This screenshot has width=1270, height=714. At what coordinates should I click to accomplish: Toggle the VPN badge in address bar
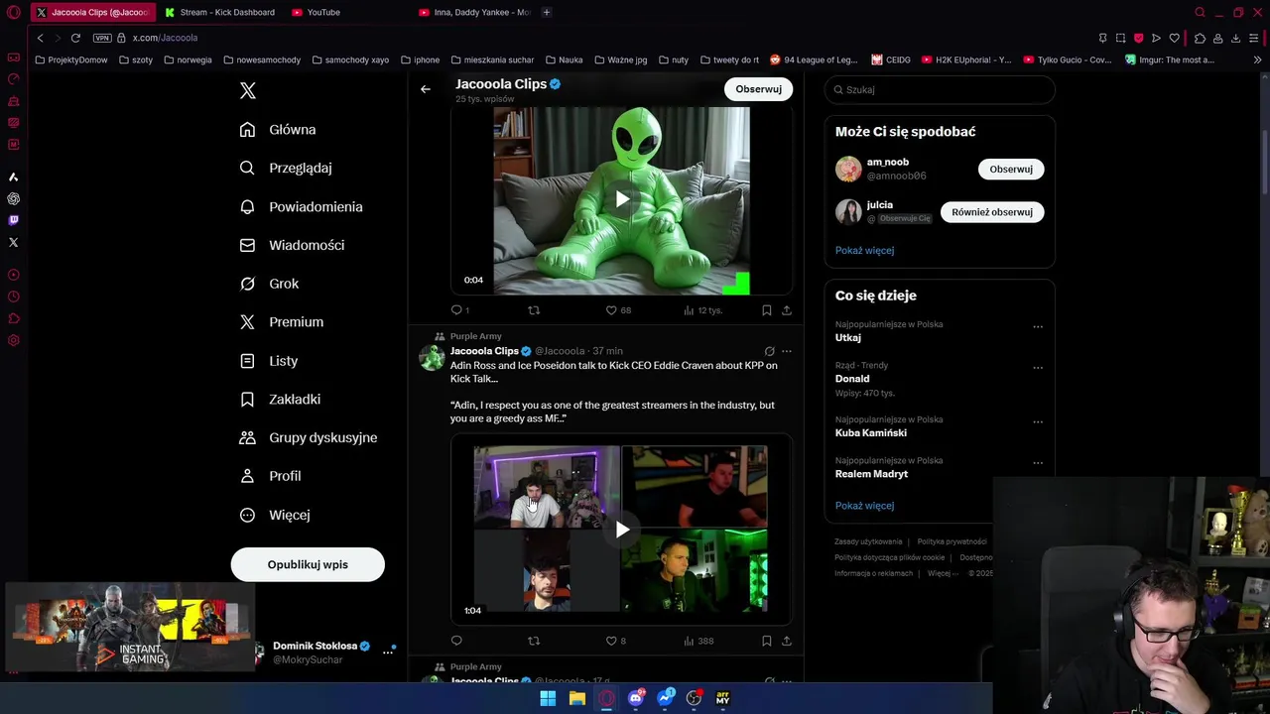click(102, 38)
